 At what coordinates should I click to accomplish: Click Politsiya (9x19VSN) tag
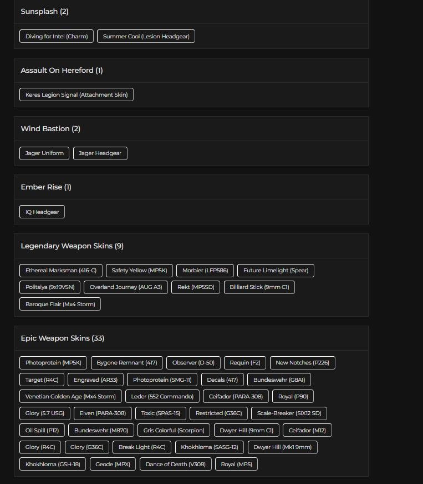50,287
